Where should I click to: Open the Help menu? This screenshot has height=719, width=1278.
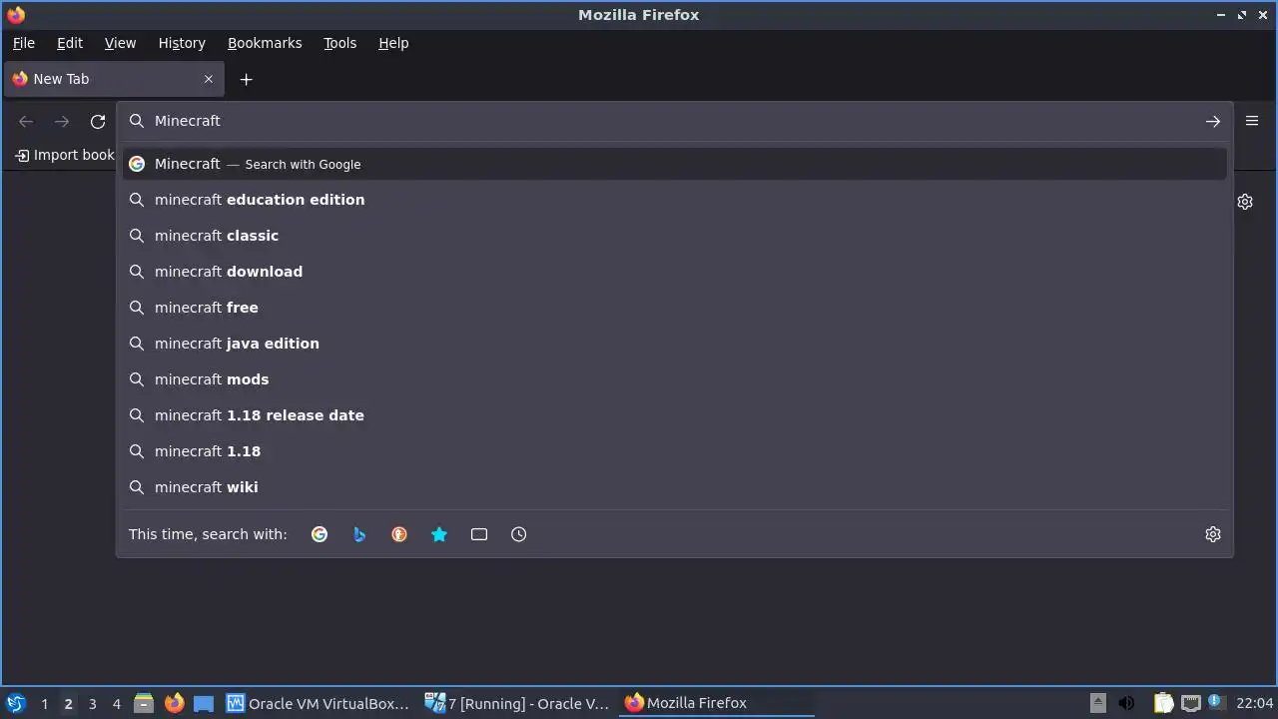pos(393,43)
